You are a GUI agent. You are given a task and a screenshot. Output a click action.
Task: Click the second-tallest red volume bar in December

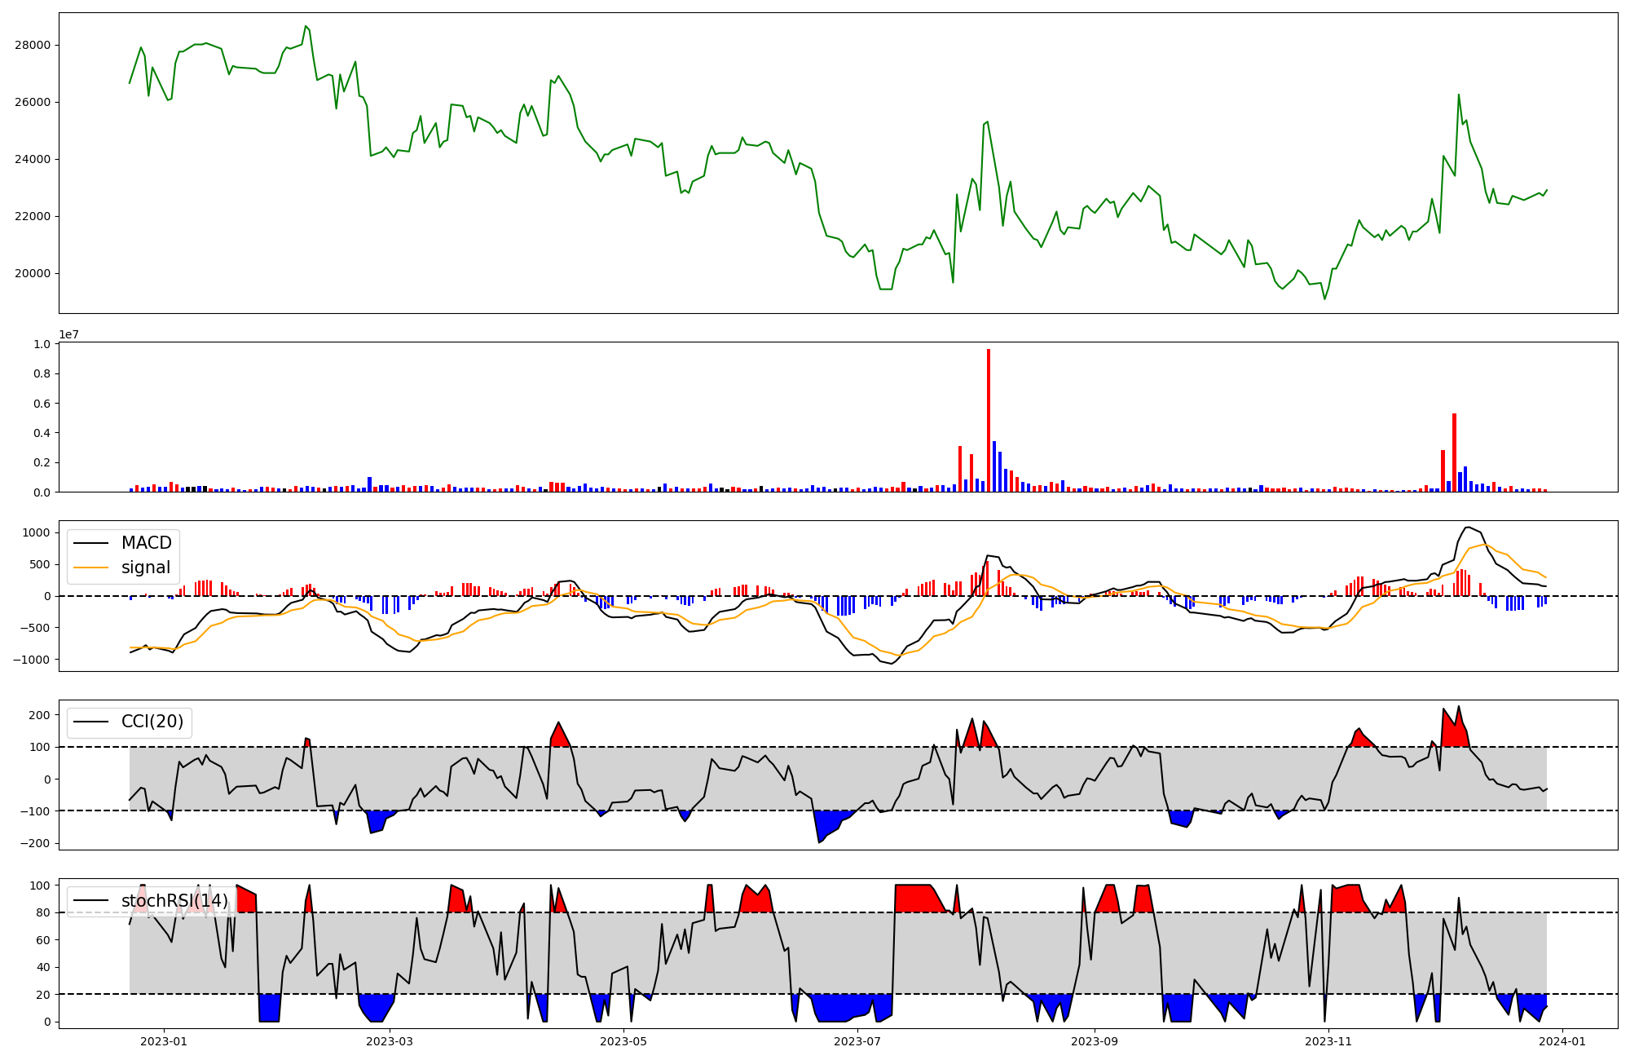[x=1443, y=470]
